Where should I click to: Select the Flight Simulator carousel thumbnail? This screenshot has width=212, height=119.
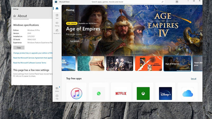69,63
